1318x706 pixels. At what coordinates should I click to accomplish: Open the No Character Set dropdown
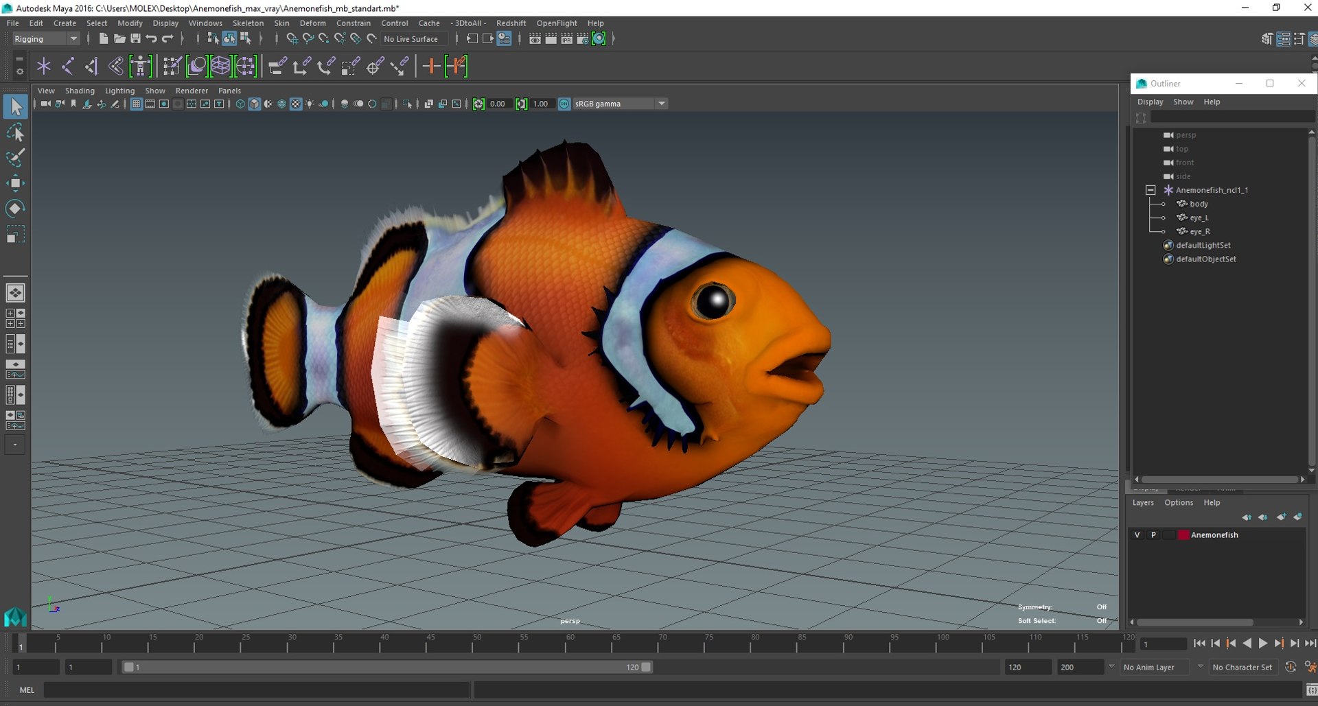[1242, 667]
